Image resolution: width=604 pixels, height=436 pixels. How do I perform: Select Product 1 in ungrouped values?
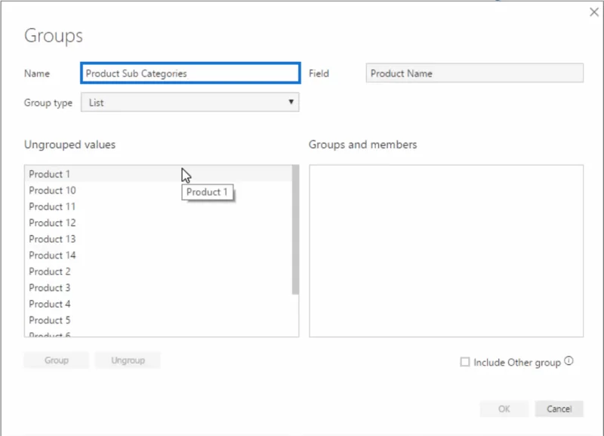tap(159, 174)
